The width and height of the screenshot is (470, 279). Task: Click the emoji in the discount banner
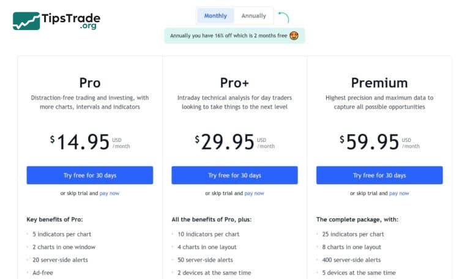click(x=295, y=35)
